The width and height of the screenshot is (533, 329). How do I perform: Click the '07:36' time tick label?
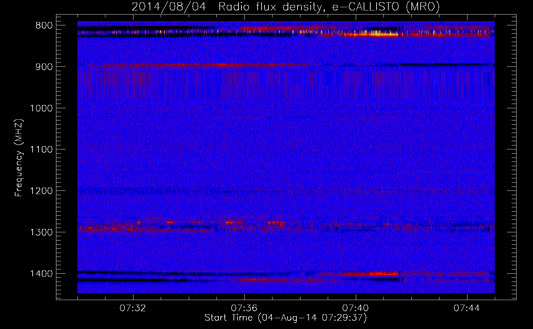click(x=244, y=308)
